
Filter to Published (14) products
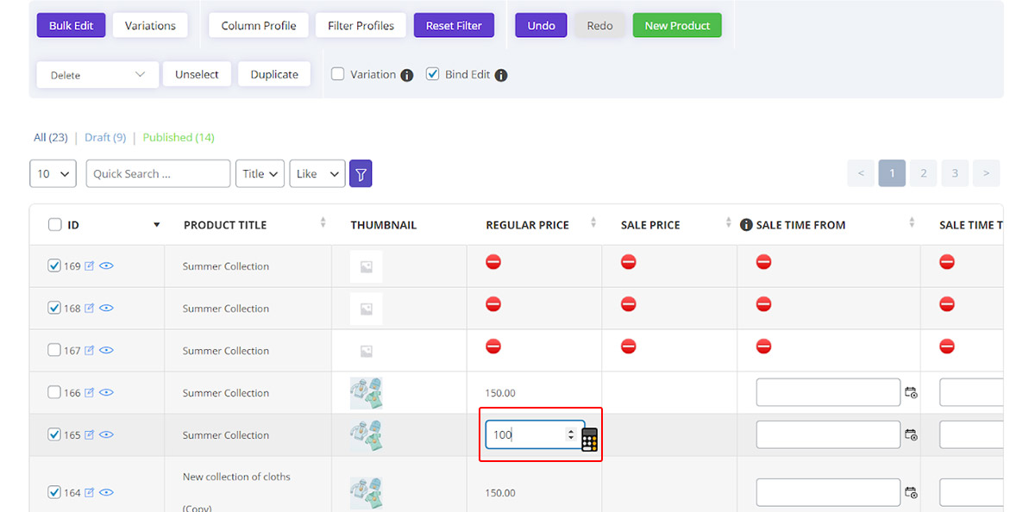coord(179,137)
